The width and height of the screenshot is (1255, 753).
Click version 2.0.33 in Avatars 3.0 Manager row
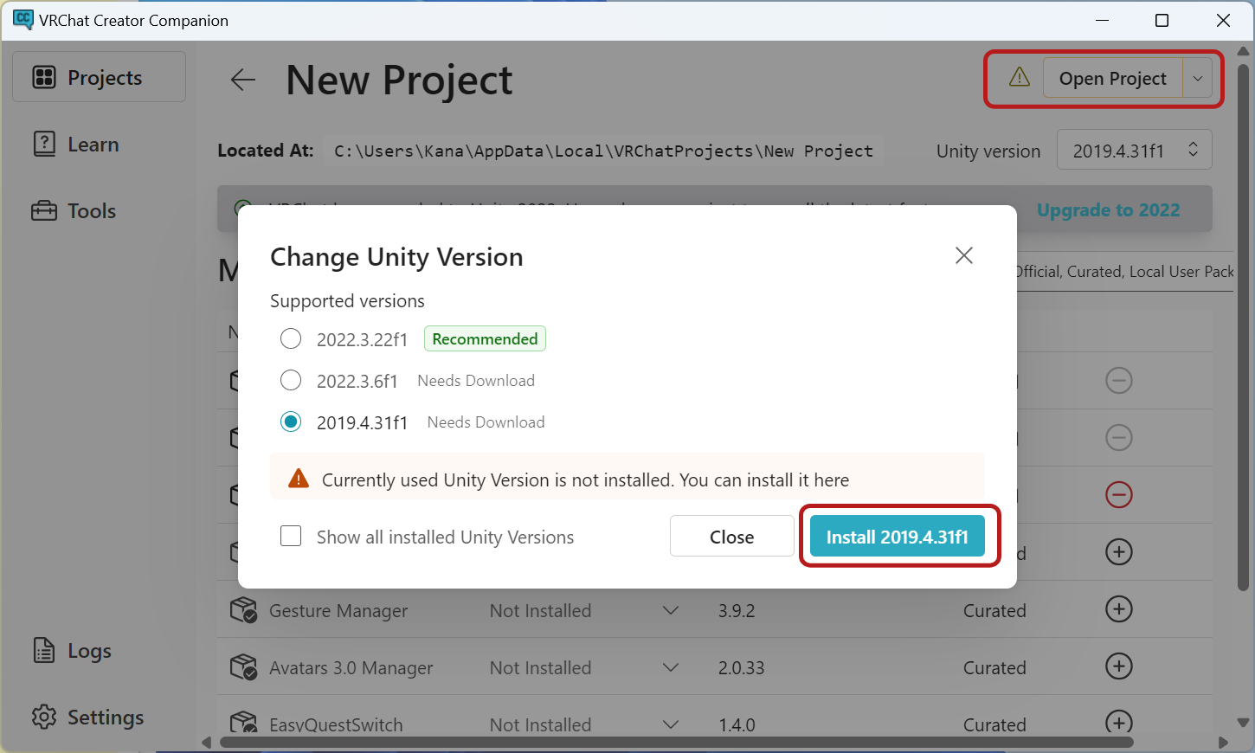pyautogui.click(x=741, y=667)
